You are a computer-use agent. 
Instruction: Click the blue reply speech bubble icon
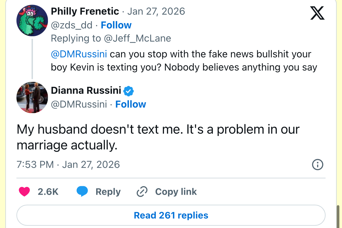click(82, 192)
